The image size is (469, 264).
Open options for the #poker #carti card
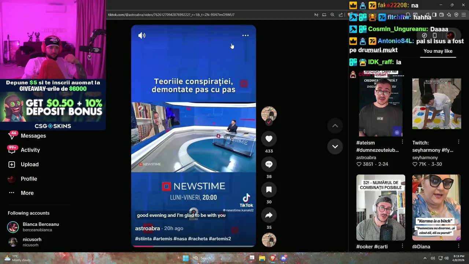(402, 246)
